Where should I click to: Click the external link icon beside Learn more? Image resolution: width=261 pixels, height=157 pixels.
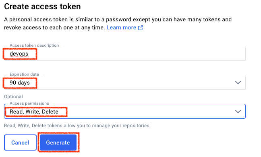pos(141,28)
